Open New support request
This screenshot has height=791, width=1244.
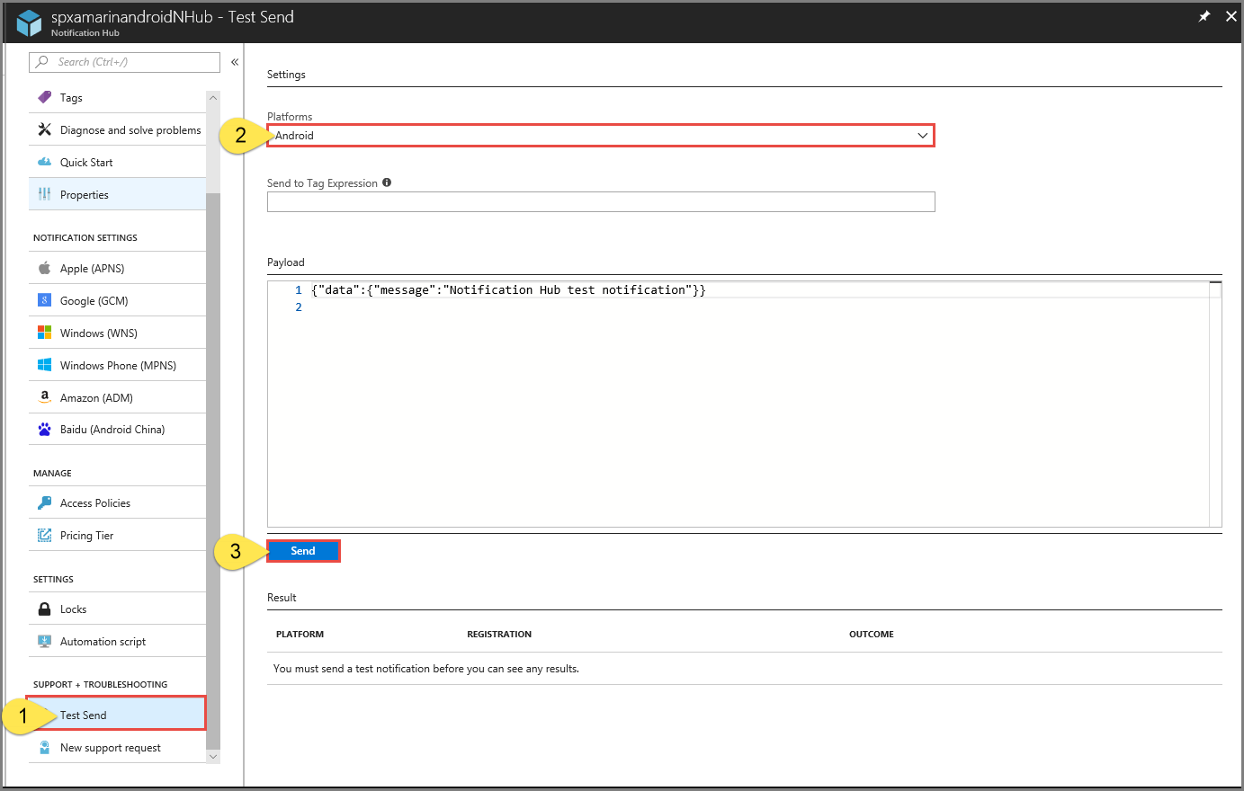(110, 747)
